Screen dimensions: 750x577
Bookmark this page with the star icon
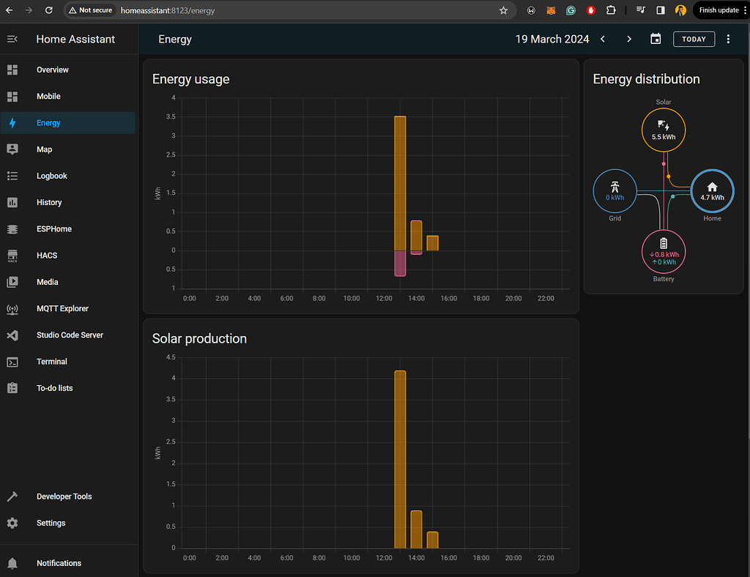pos(503,10)
